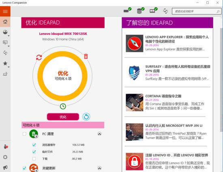This screenshot has width=223, height=172.
Task: Click the orange 关键更新 icon
Action: [34, 168]
